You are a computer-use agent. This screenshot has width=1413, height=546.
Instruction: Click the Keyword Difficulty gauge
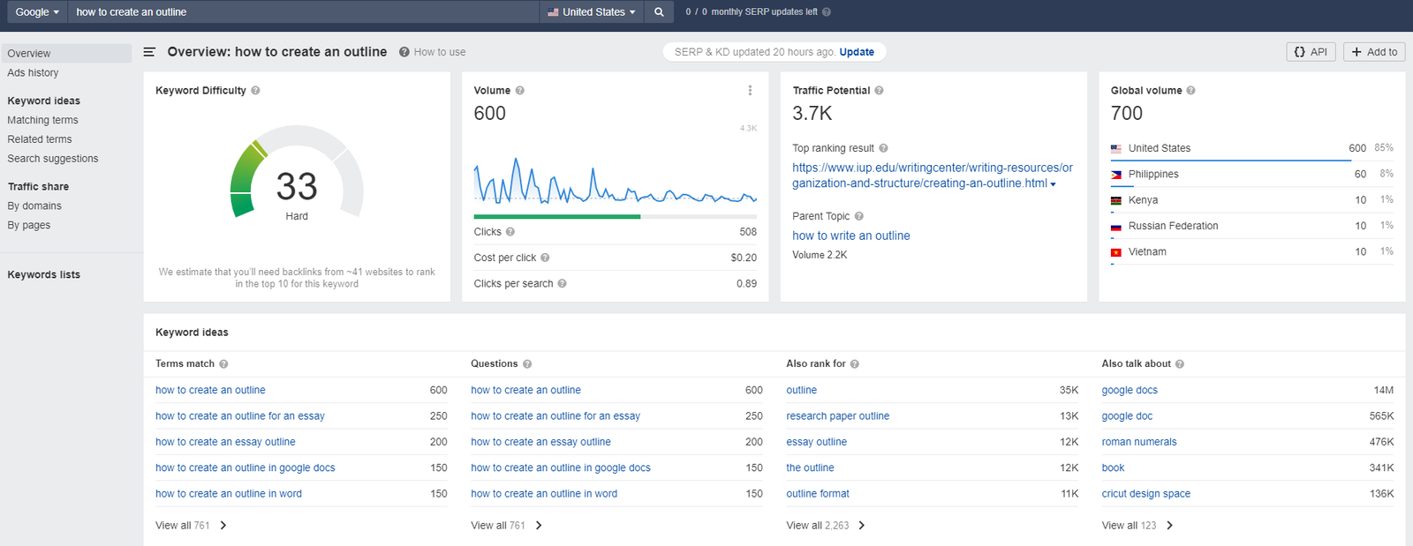pos(297,172)
